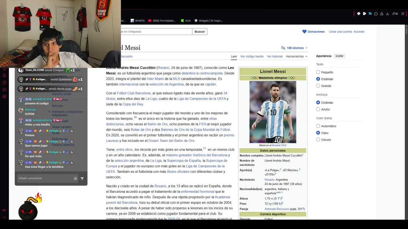Click the AI pin button in toolbar
This screenshot has height=229, width=408.
tap(395, 14)
